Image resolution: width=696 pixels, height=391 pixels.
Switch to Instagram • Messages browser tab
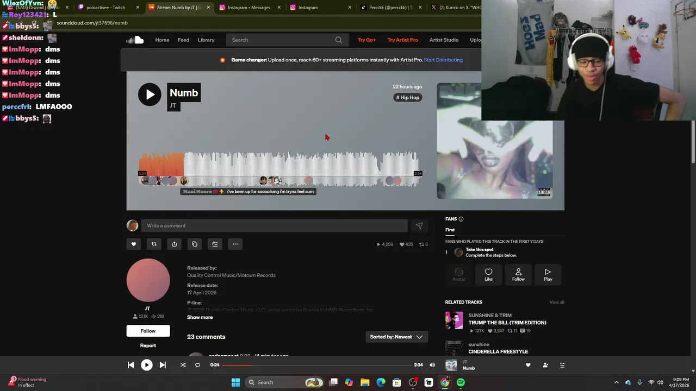(249, 8)
